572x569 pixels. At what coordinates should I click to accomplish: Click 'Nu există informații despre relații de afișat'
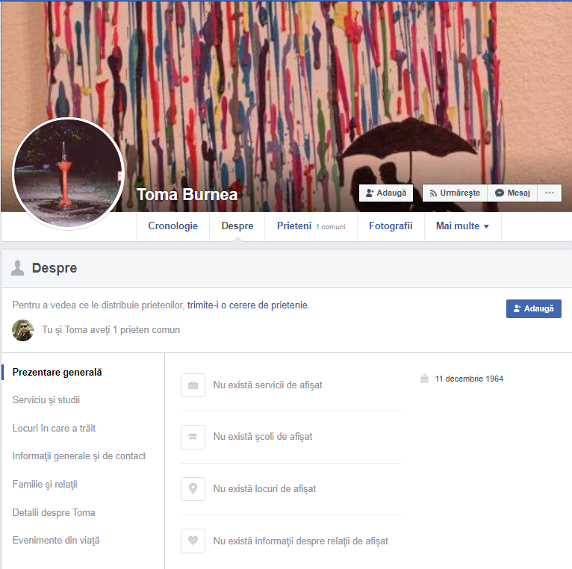[301, 541]
